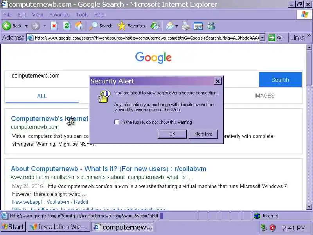Click computernew... taskbar button
Viewport: 313px width, 235px height.
pos(123,227)
